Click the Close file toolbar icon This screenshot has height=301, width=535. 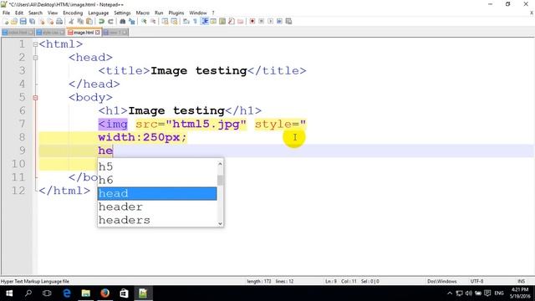click(x=41, y=21)
